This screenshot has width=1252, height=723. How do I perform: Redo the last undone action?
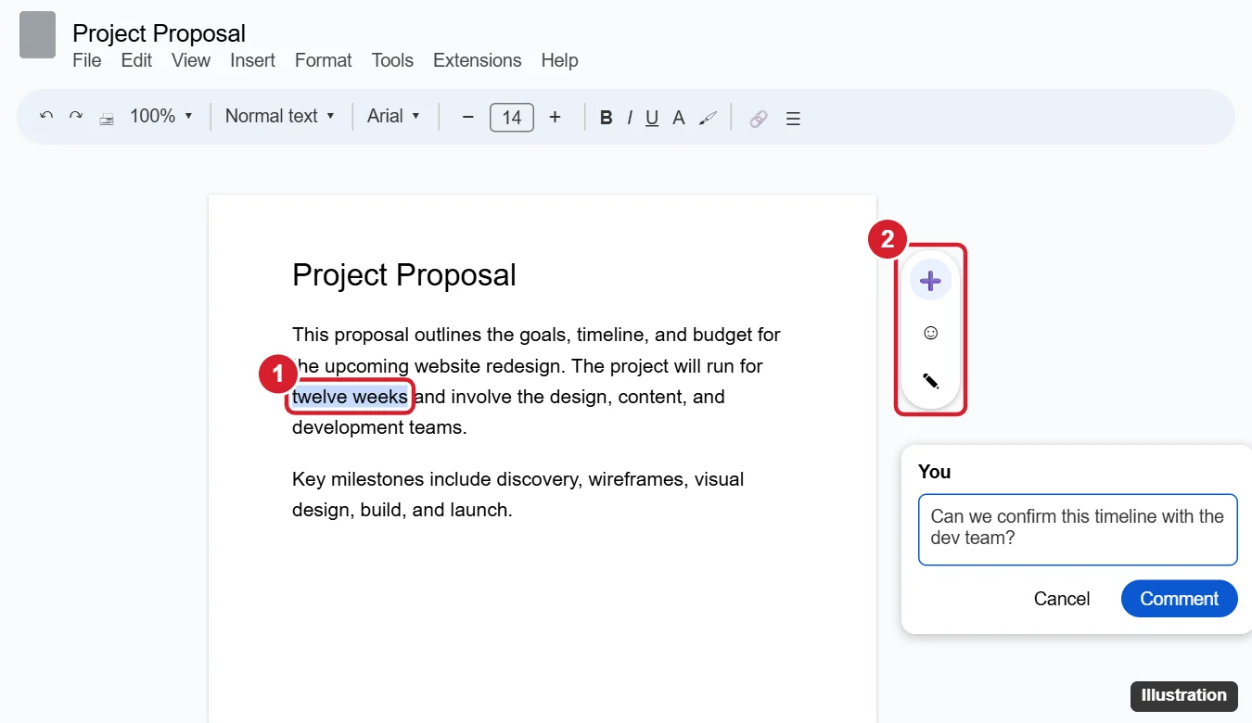[76, 117]
